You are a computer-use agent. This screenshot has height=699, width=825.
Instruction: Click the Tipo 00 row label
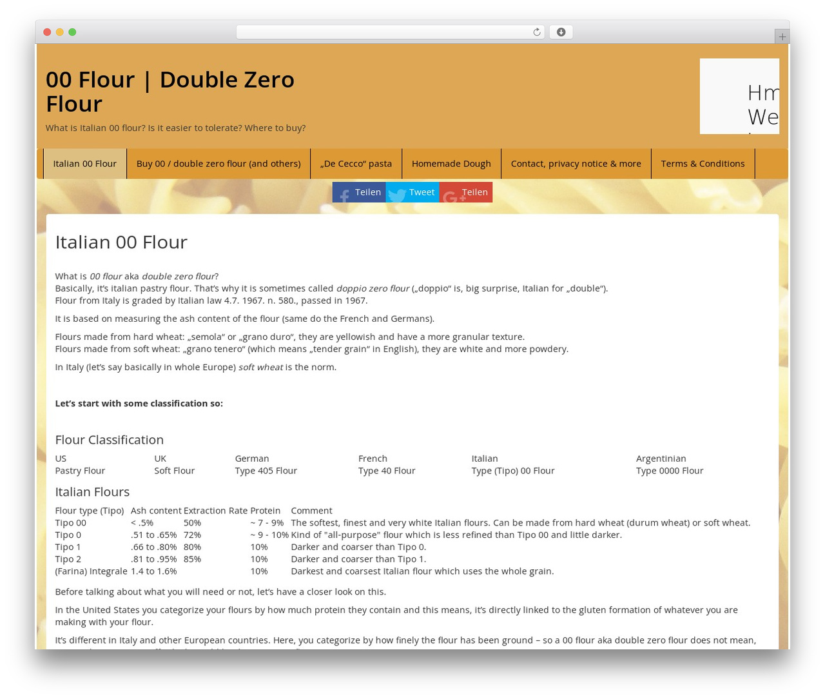[x=70, y=523]
